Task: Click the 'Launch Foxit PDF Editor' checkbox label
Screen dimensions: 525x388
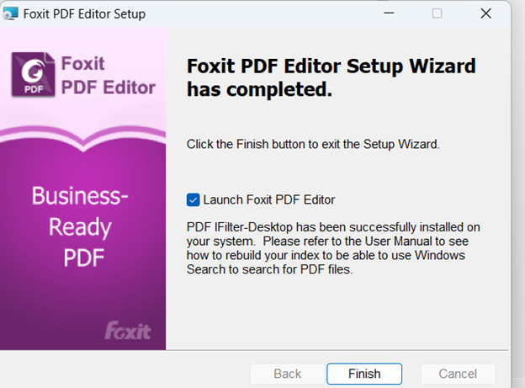Action: tap(269, 200)
